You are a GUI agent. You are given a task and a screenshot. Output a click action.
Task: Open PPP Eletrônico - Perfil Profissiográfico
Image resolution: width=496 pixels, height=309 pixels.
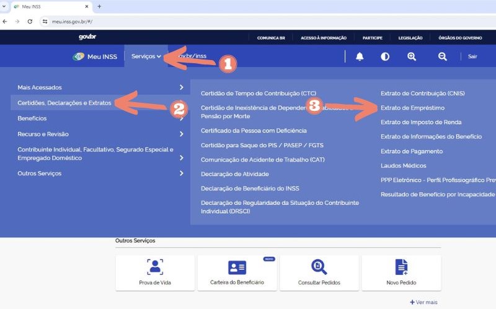click(x=438, y=180)
